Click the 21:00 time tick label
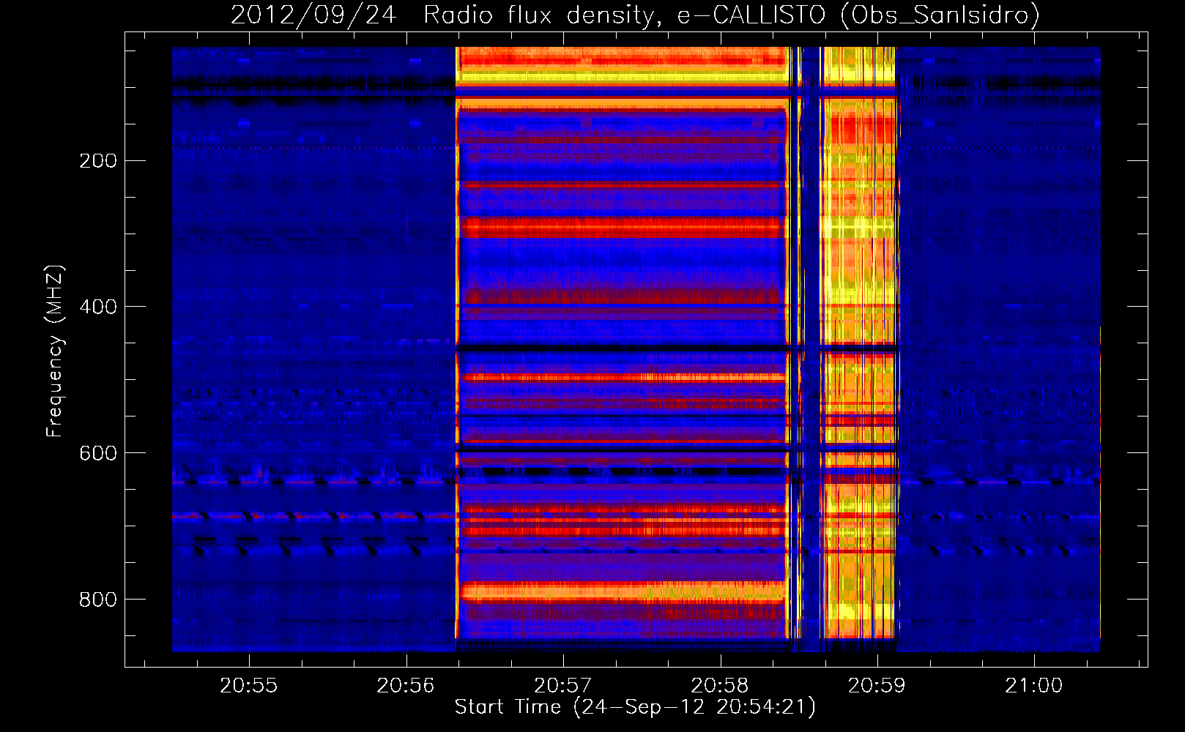 pyautogui.click(x=1034, y=686)
